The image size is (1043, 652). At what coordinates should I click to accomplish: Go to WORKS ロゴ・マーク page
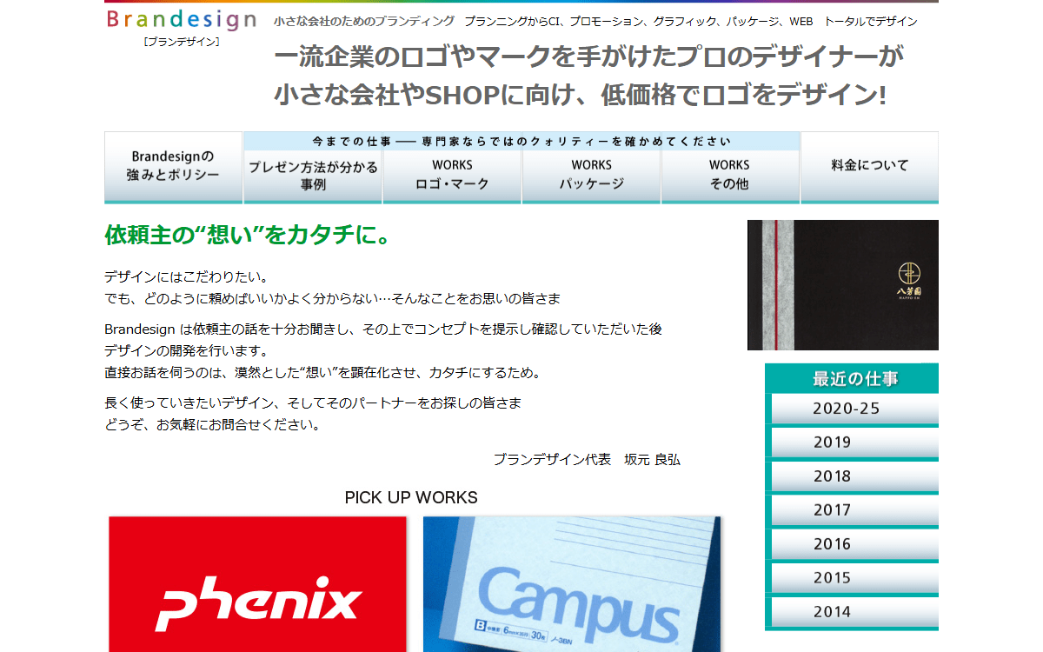(x=452, y=176)
